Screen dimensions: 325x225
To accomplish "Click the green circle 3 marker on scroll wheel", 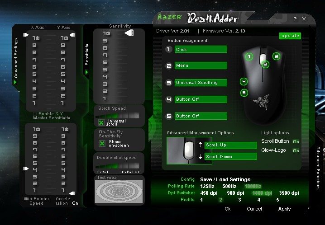I will (265, 64).
